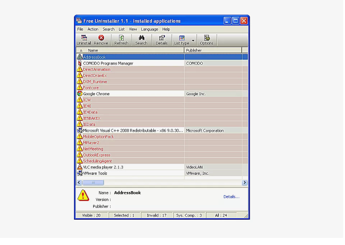Select the COMODO Programs Manager entry
This screenshot has height=245, width=345.
(162, 63)
